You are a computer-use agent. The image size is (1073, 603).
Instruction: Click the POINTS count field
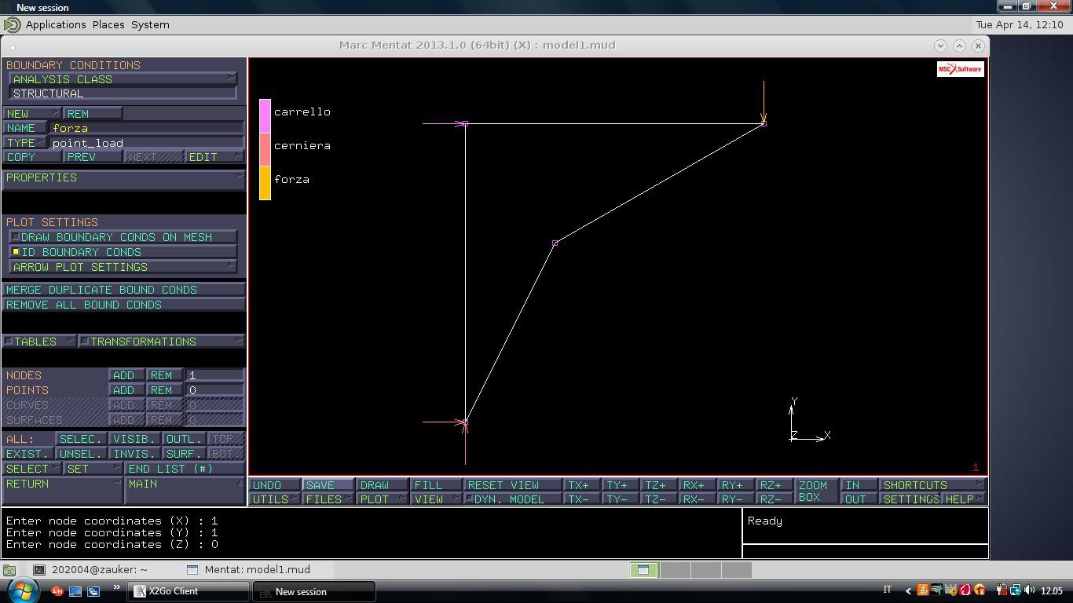[214, 390]
